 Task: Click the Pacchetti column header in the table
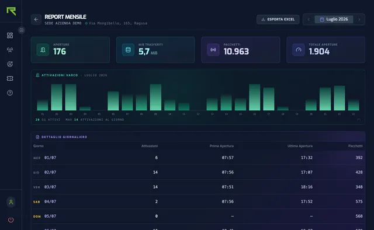pyautogui.click(x=355, y=146)
